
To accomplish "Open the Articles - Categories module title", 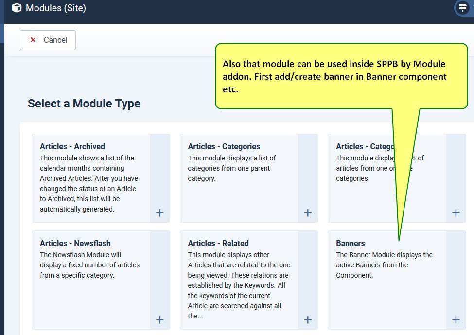I will point(224,146).
